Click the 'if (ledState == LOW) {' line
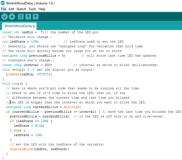The width and height of the screenshot is (182, 160). click(x=31, y=121)
